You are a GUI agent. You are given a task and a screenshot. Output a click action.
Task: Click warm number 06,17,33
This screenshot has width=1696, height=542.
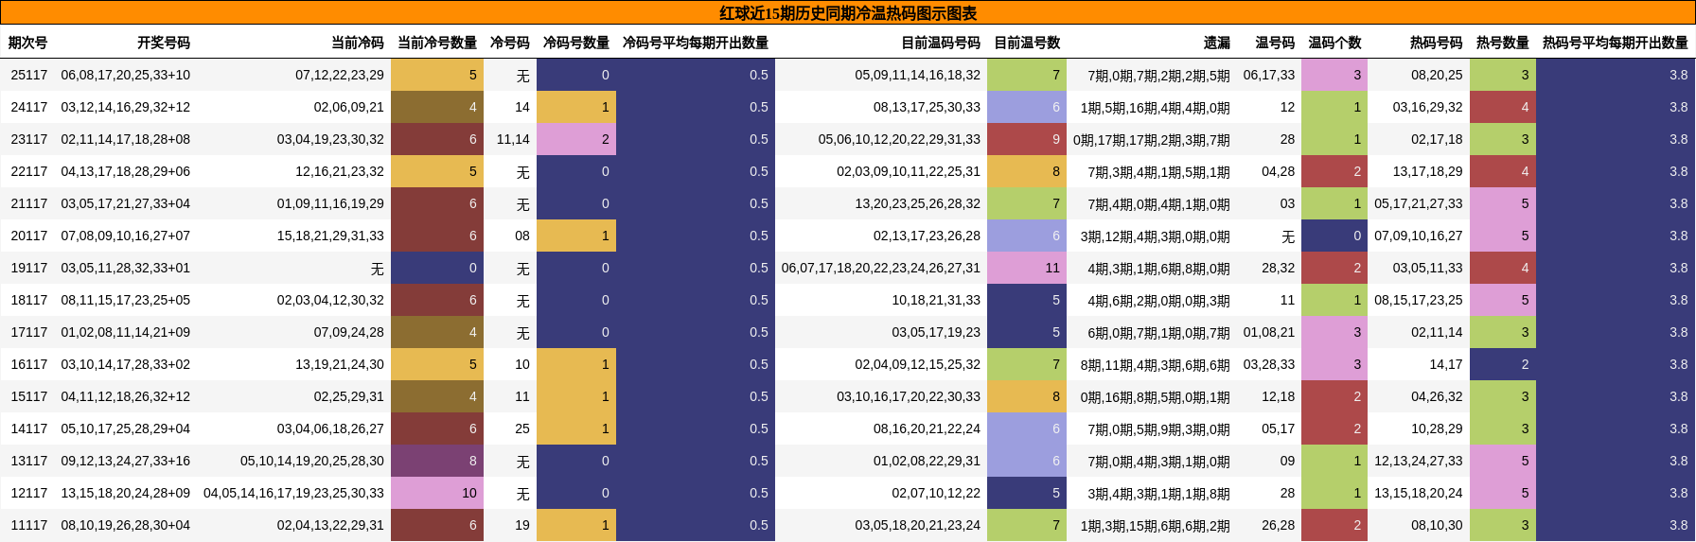[x=1269, y=75]
